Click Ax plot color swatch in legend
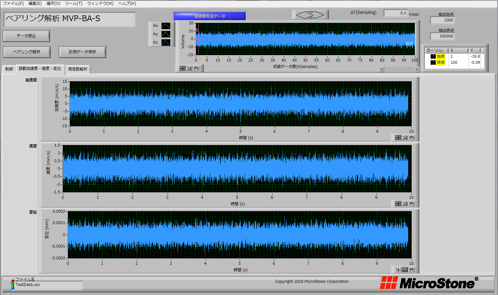Image resolution: width=498 pixels, height=295 pixels. (x=166, y=26)
